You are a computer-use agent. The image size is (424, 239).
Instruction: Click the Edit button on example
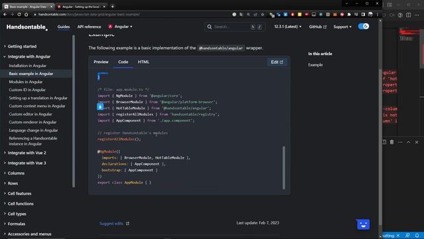pos(277,62)
